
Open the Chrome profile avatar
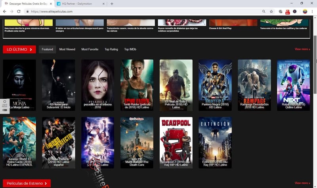(x=305, y=11)
